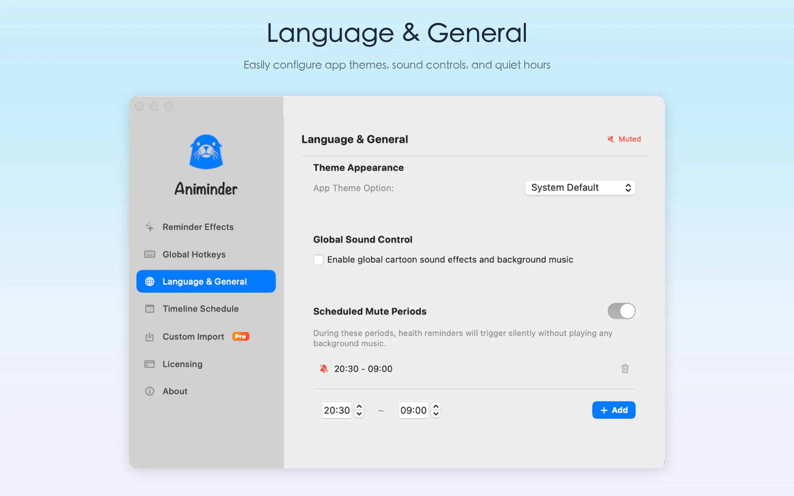Viewport: 794px width, 496px height.
Task: Decrease the end time 09:00 stepper
Action: click(x=436, y=414)
